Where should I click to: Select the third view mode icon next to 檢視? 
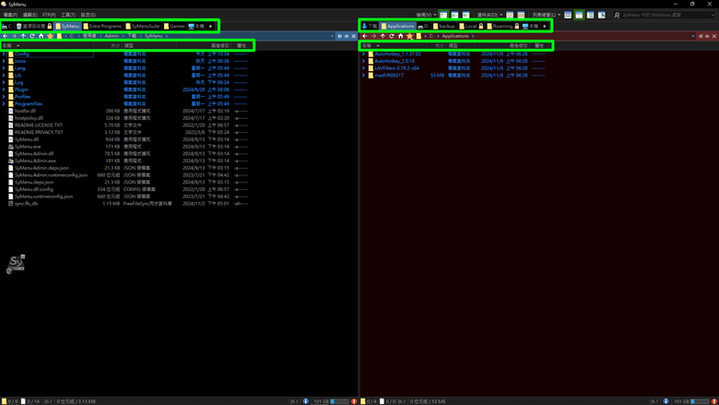pos(466,15)
